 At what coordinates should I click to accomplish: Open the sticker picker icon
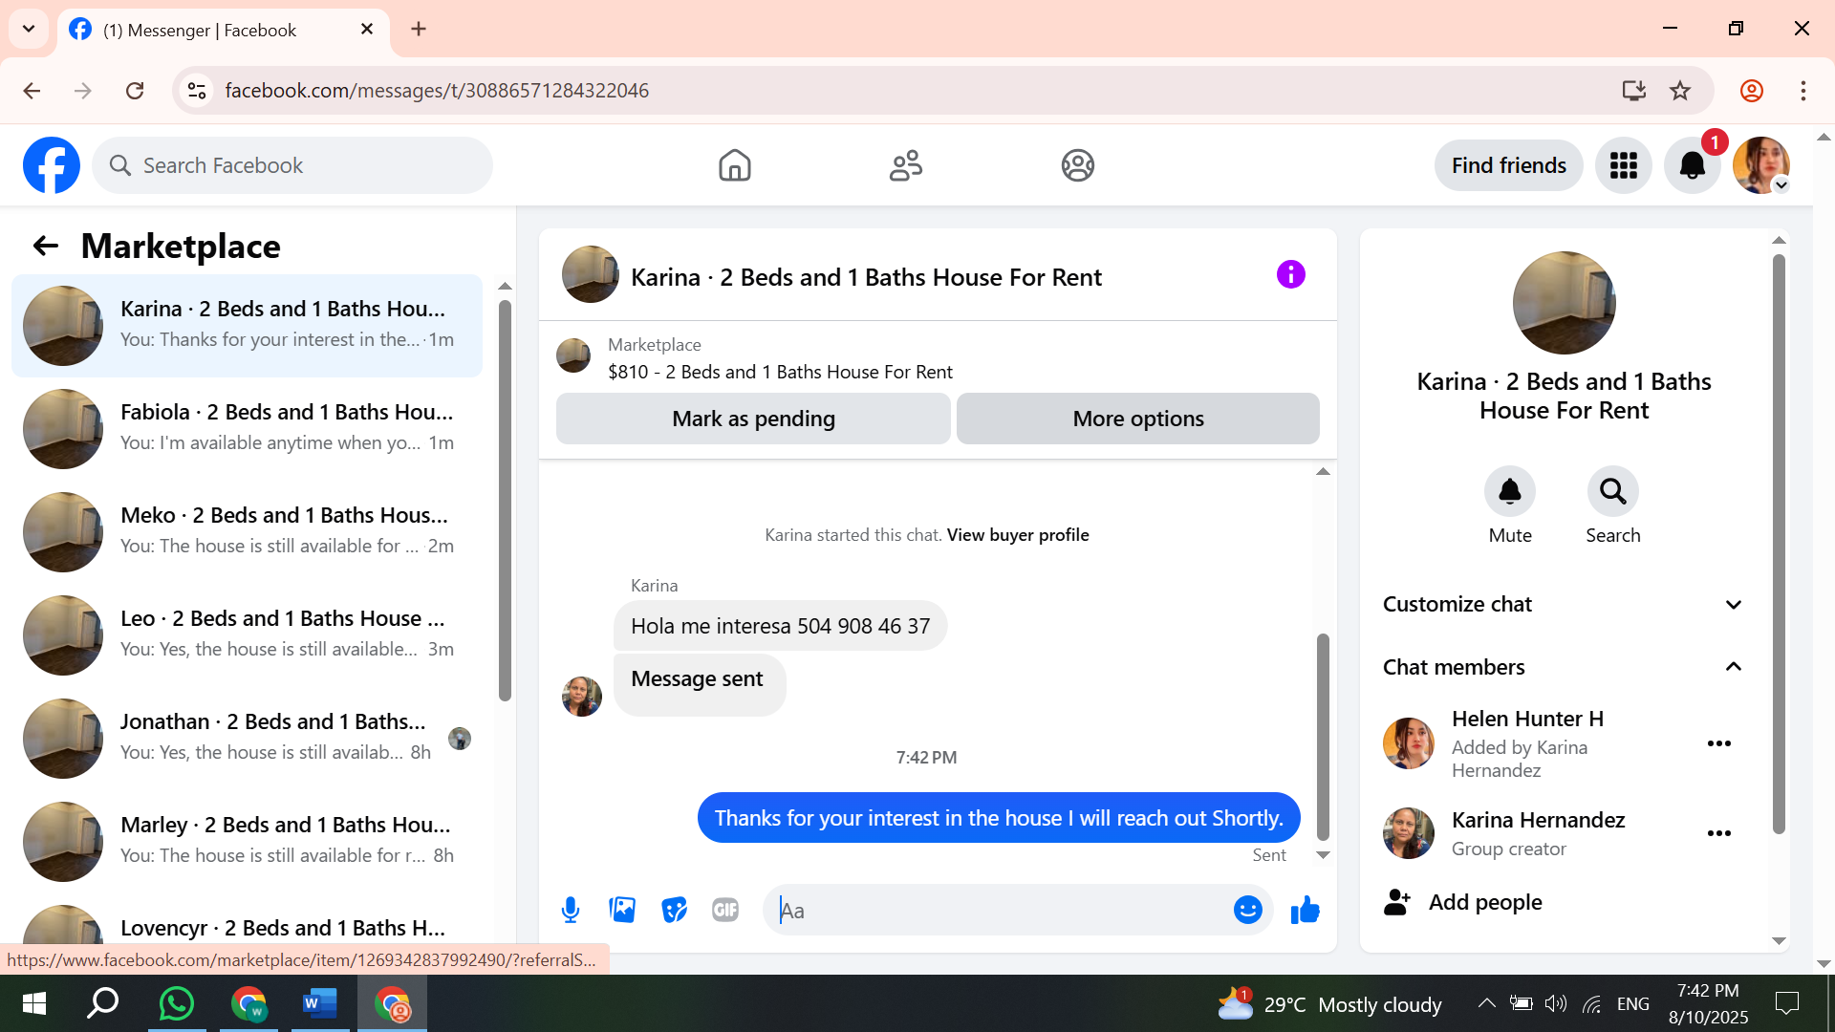[674, 910]
